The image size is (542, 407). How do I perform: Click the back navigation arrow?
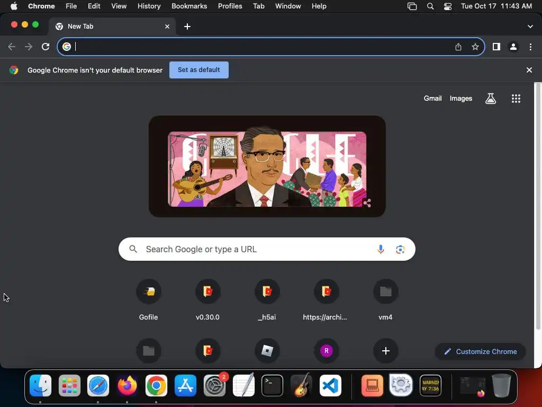pos(12,47)
